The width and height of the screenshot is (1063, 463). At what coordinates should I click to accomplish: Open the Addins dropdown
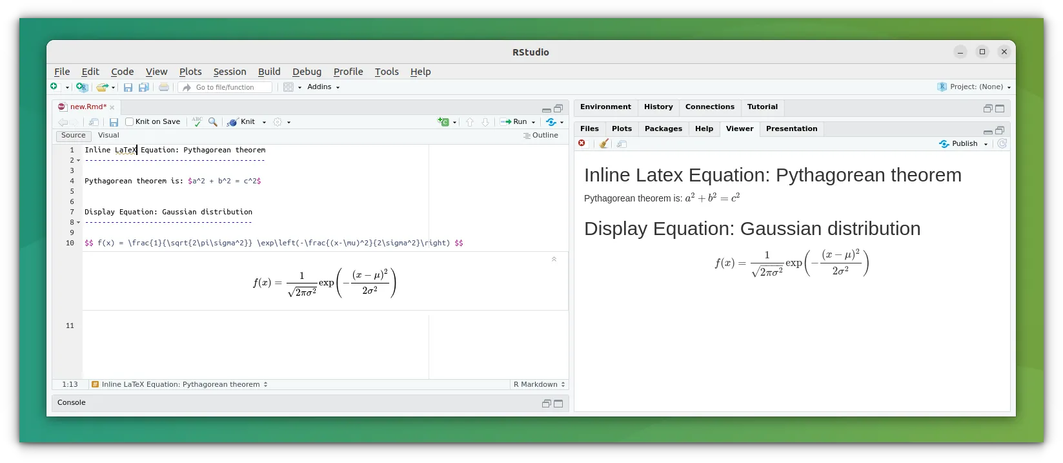(323, 87)
